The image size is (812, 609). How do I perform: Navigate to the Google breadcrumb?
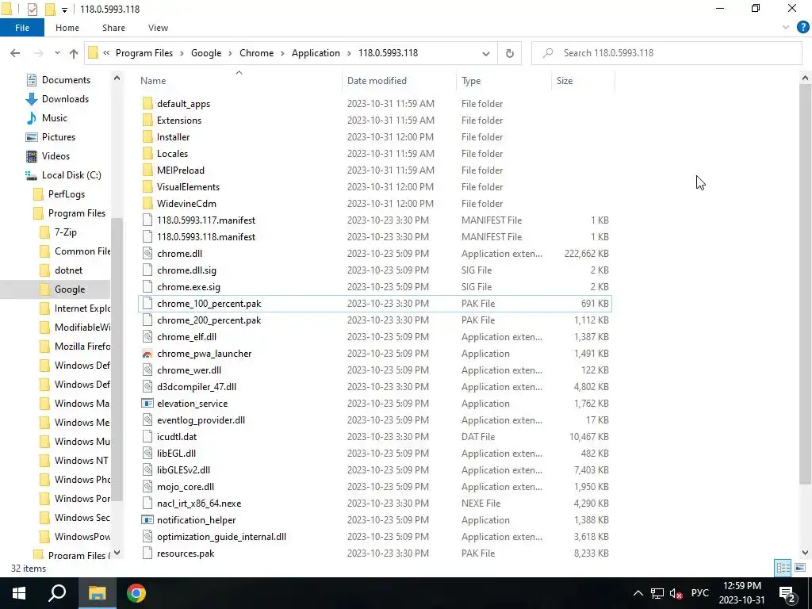206,53
